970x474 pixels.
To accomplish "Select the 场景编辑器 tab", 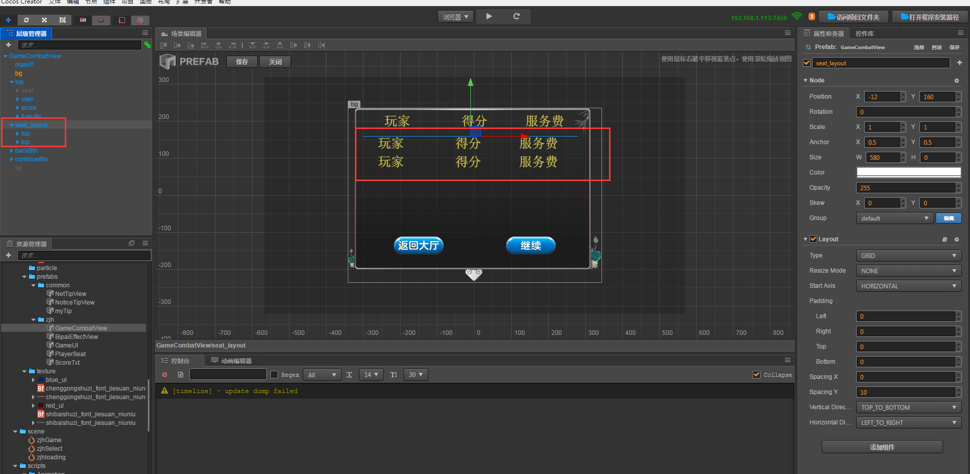I will [x=182, y=33].
